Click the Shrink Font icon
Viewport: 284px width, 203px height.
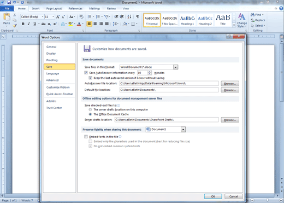(63, 17)
